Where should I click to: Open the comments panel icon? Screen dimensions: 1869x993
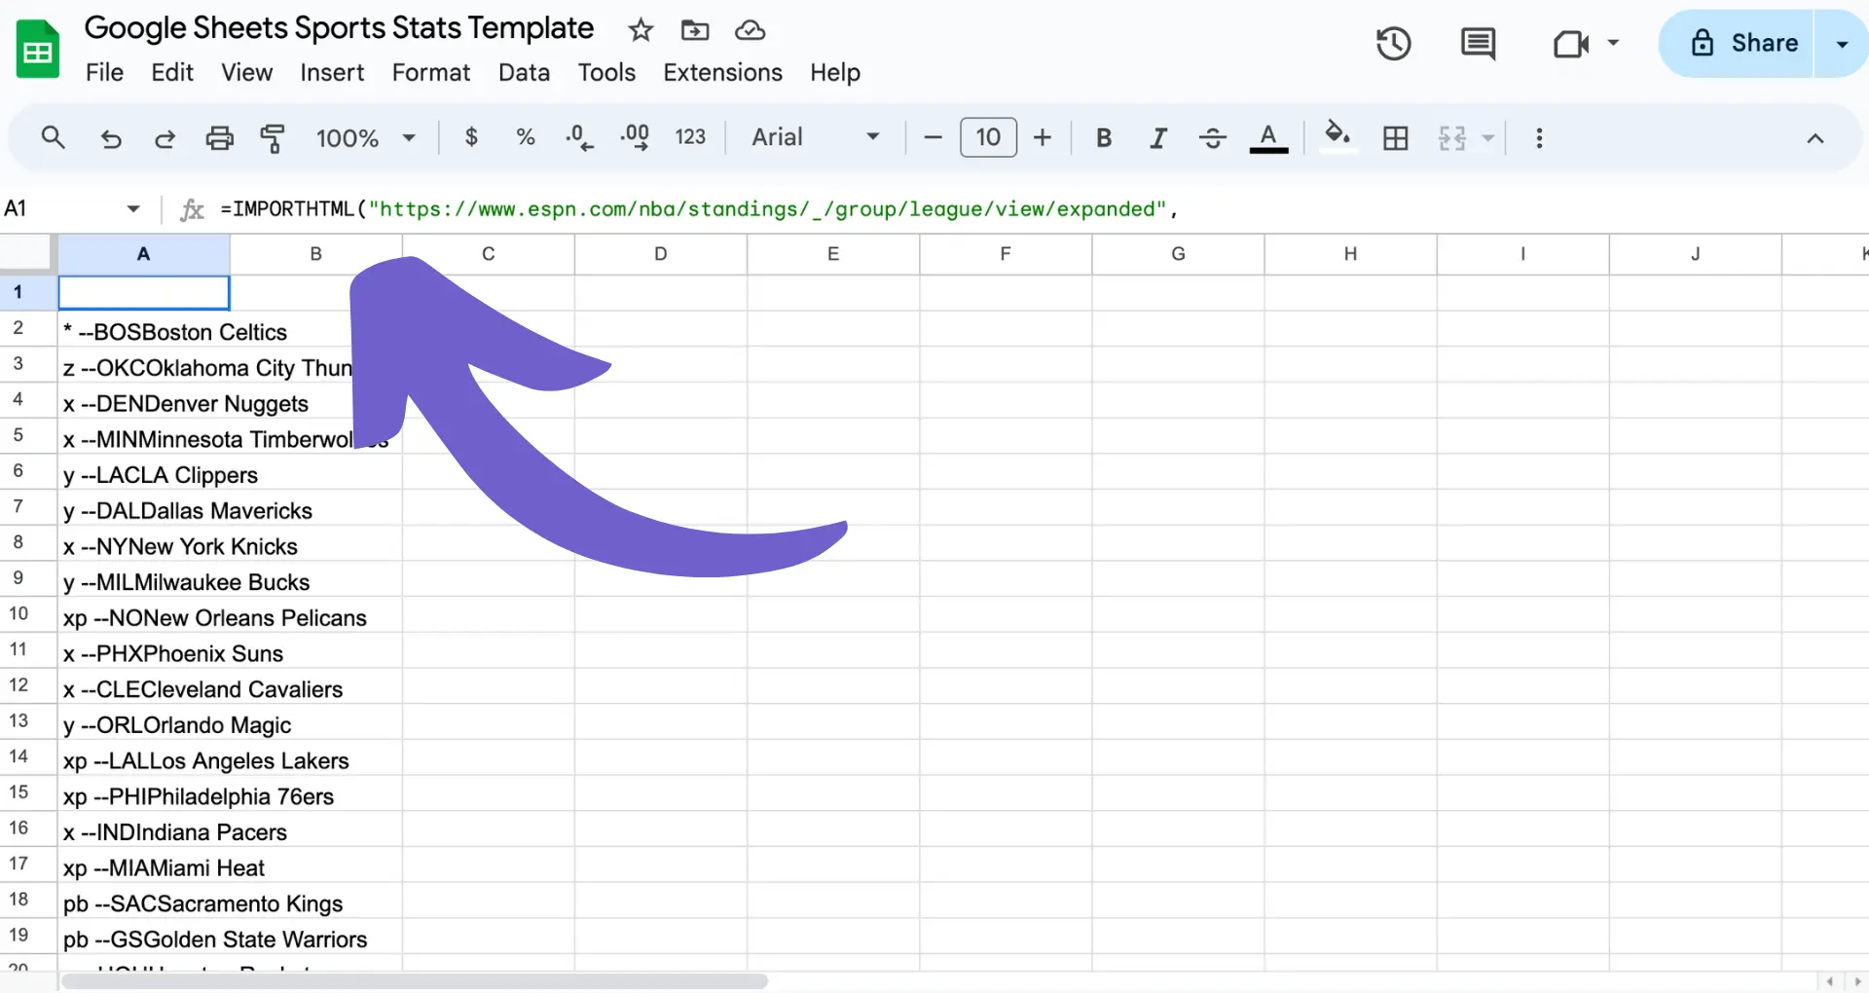pos(1478,44)
